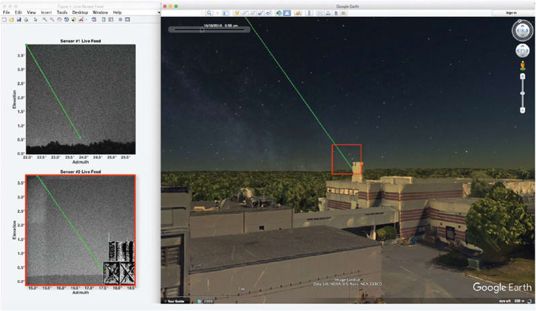Image resolution: width=536 pixels, height=311 pixels.
Task: Zoom out using the slider bottom button
Action: click(523, 110)
